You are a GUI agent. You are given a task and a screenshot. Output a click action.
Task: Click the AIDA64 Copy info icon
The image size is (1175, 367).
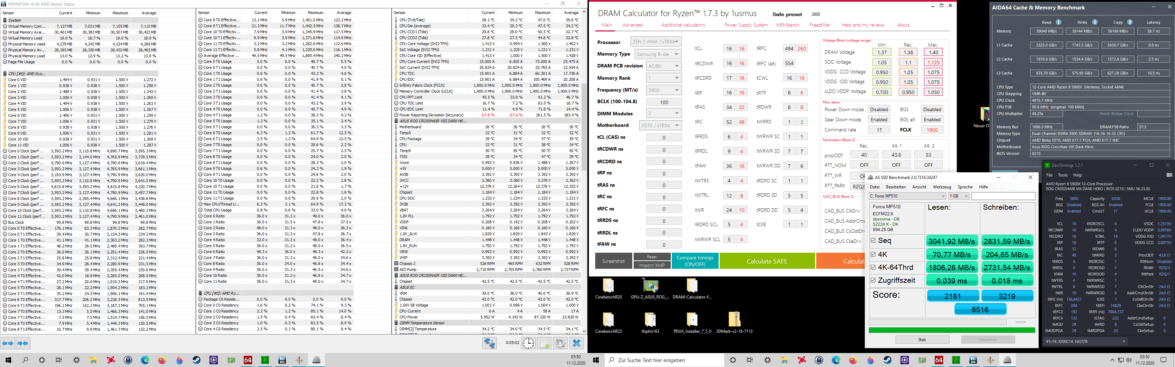1130,22
